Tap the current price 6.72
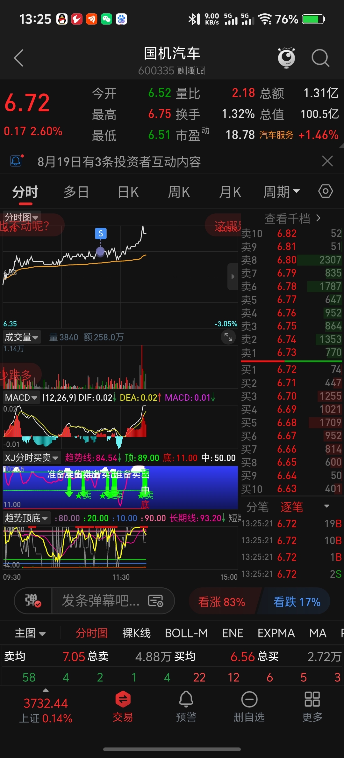 (x=27, y=103)
